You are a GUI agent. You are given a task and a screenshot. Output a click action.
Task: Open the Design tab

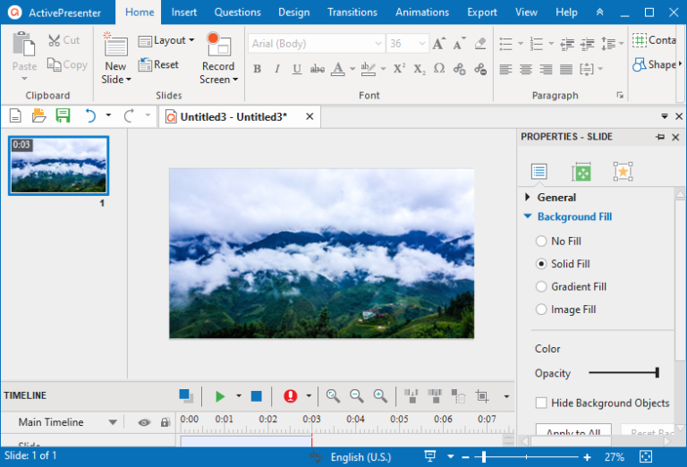coord(294,13)
